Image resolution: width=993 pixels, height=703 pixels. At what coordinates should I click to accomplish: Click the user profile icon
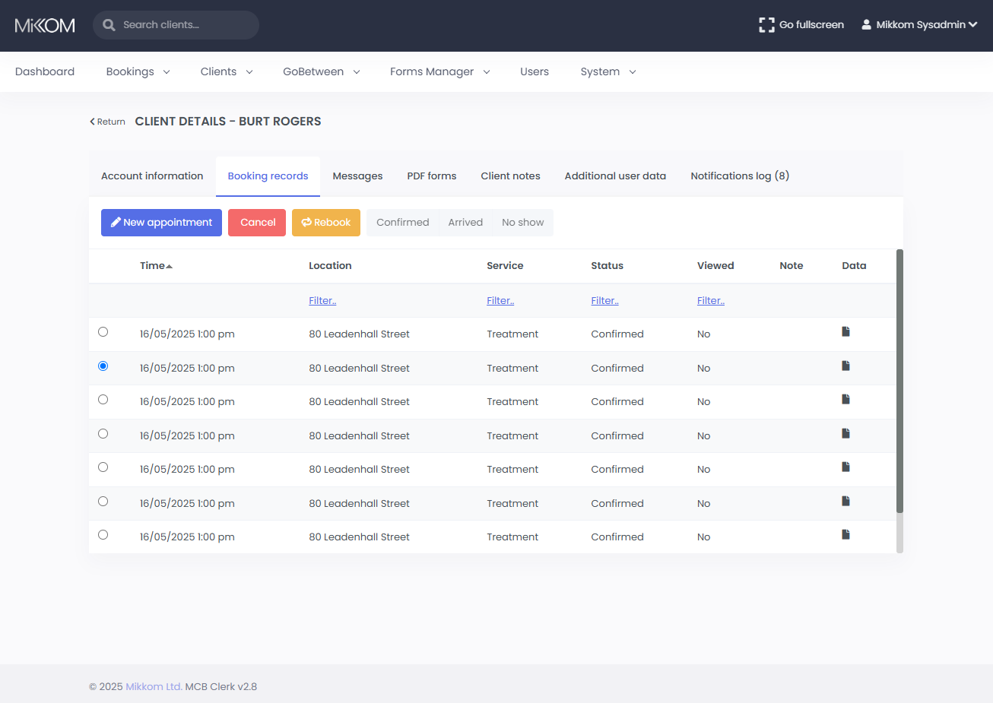click(866, 25)
